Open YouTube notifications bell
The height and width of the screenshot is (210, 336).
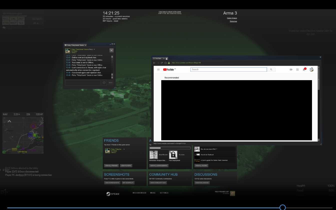[x=304, y=69]
